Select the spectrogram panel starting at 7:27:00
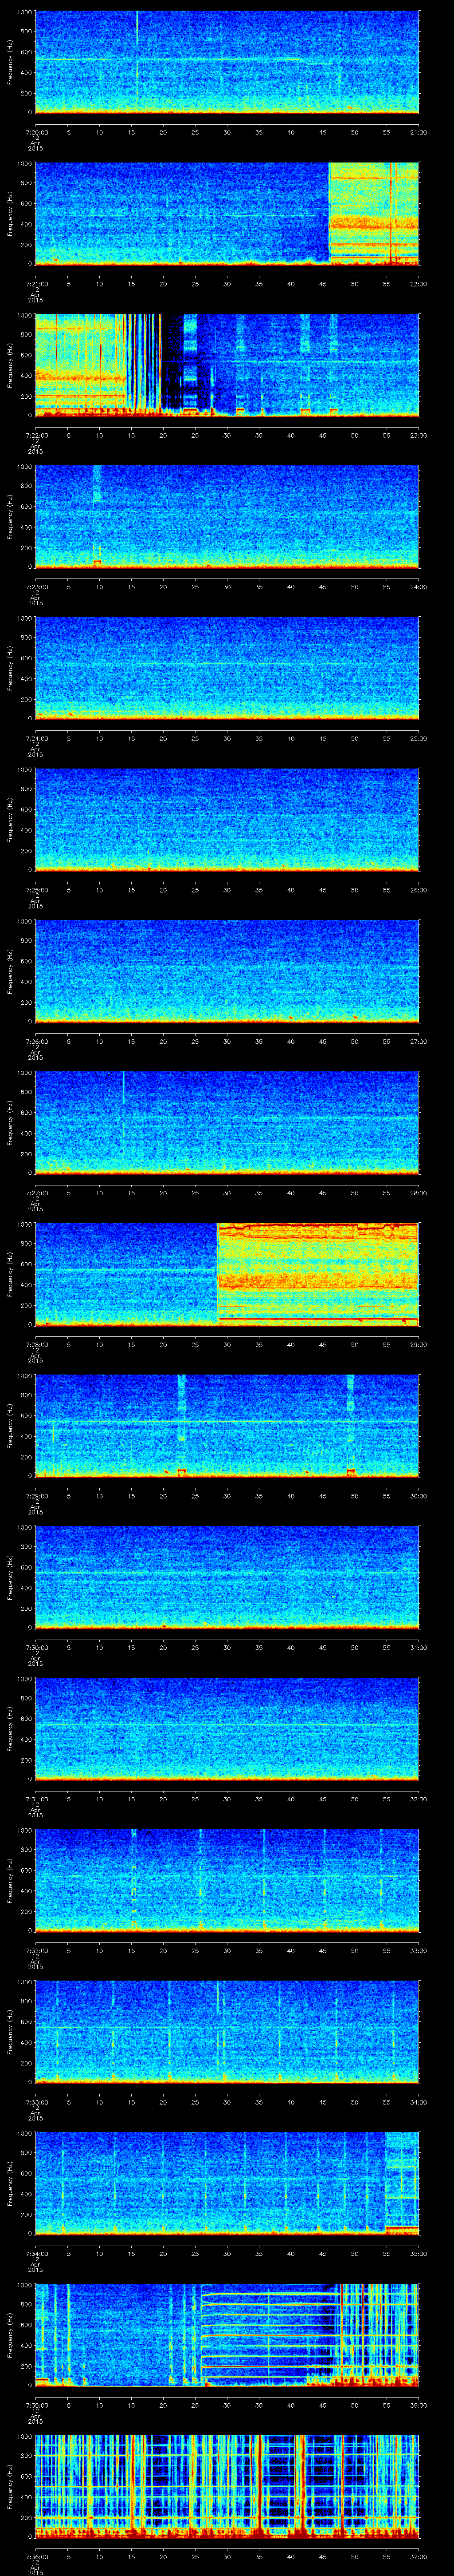The image size is (454, 2576). pyautogui.click(x=227, y=1122)
